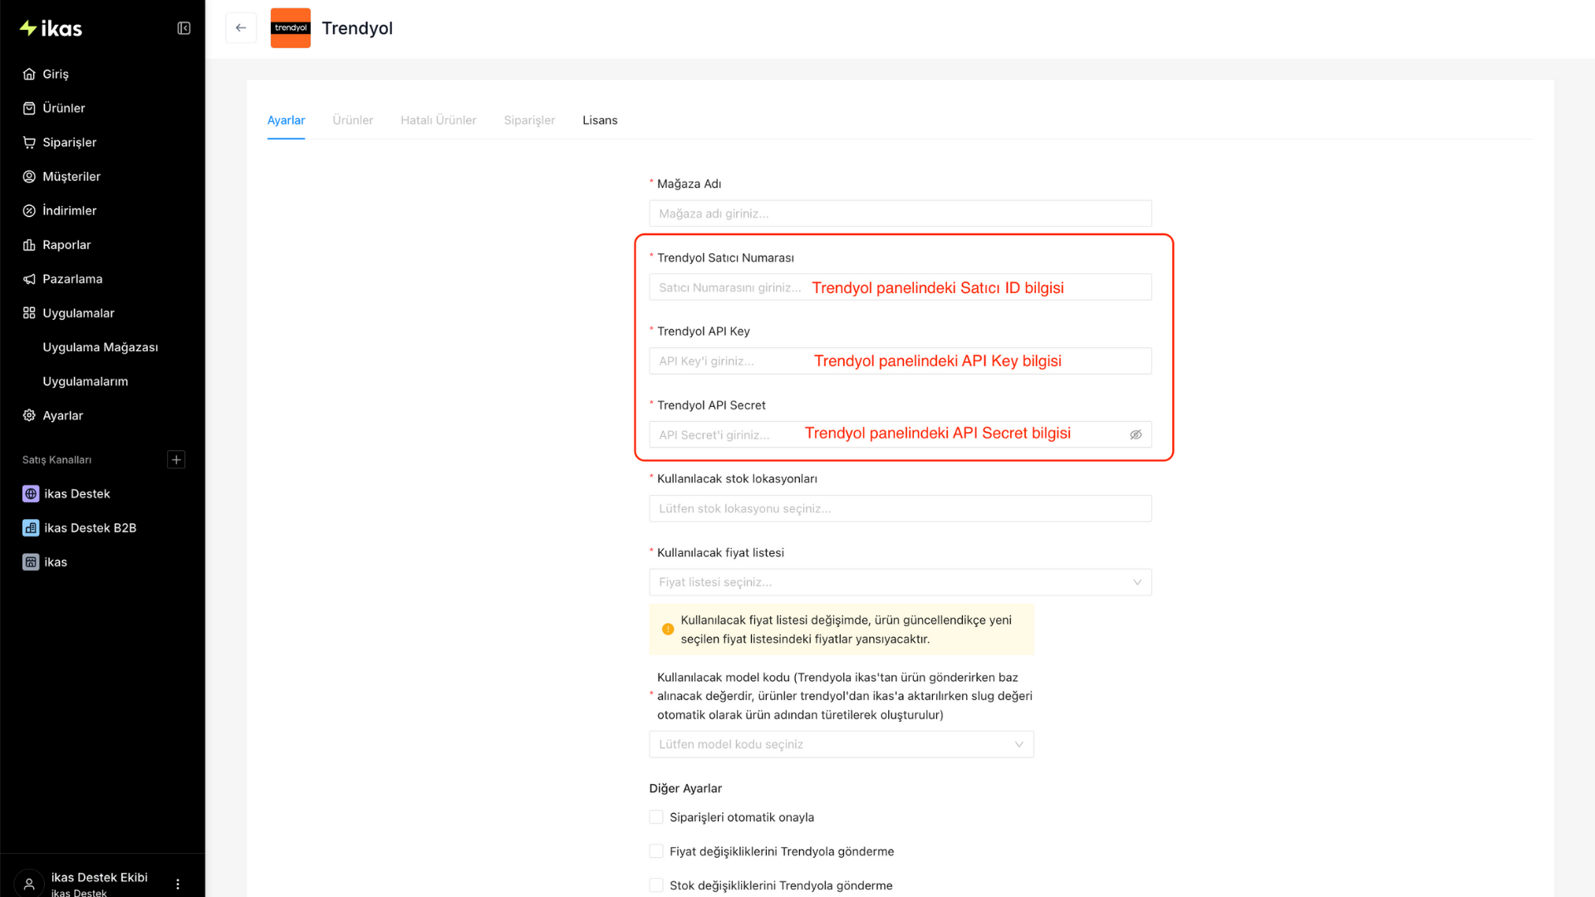Go to Müşteriler in sidebar
The image size is (1595, 897).
71,176
